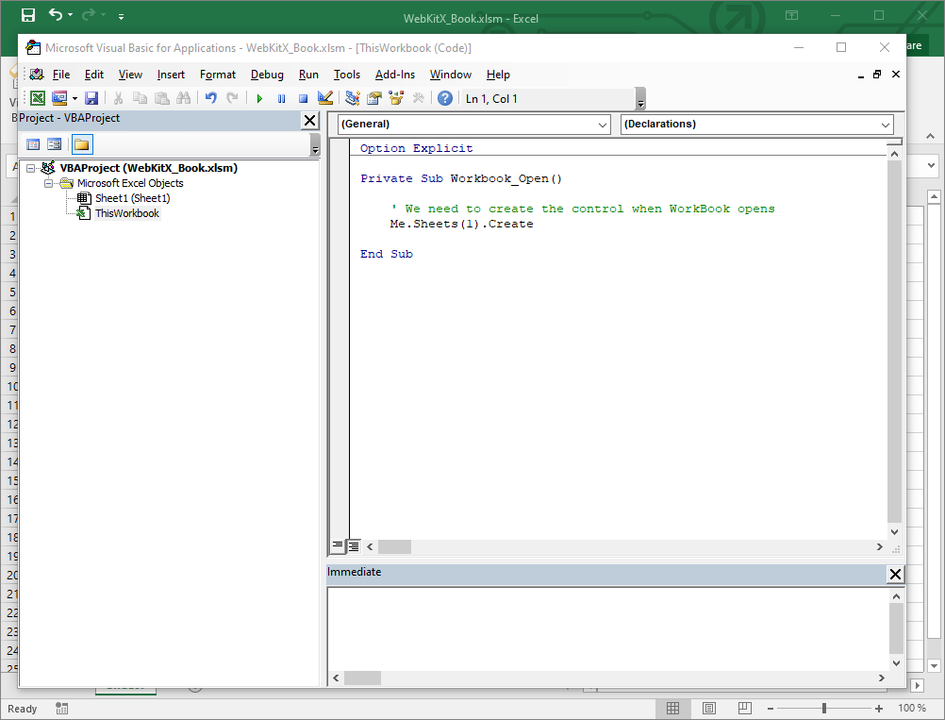The height and width of the screenshot is (720, 945).
Task: Click the Me.Sheets(1).Create code line
Action: [x=461, y=224]
